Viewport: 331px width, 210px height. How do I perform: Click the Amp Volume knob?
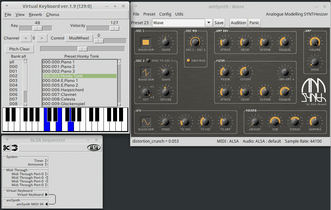click(x=315, y=42)
